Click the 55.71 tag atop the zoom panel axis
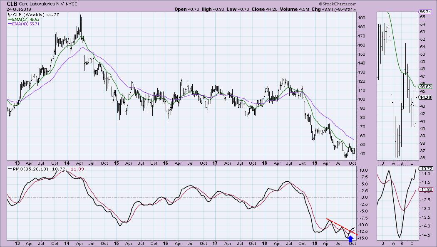The height and width of the screenshot is (247, 437). (x=426, y=12)
